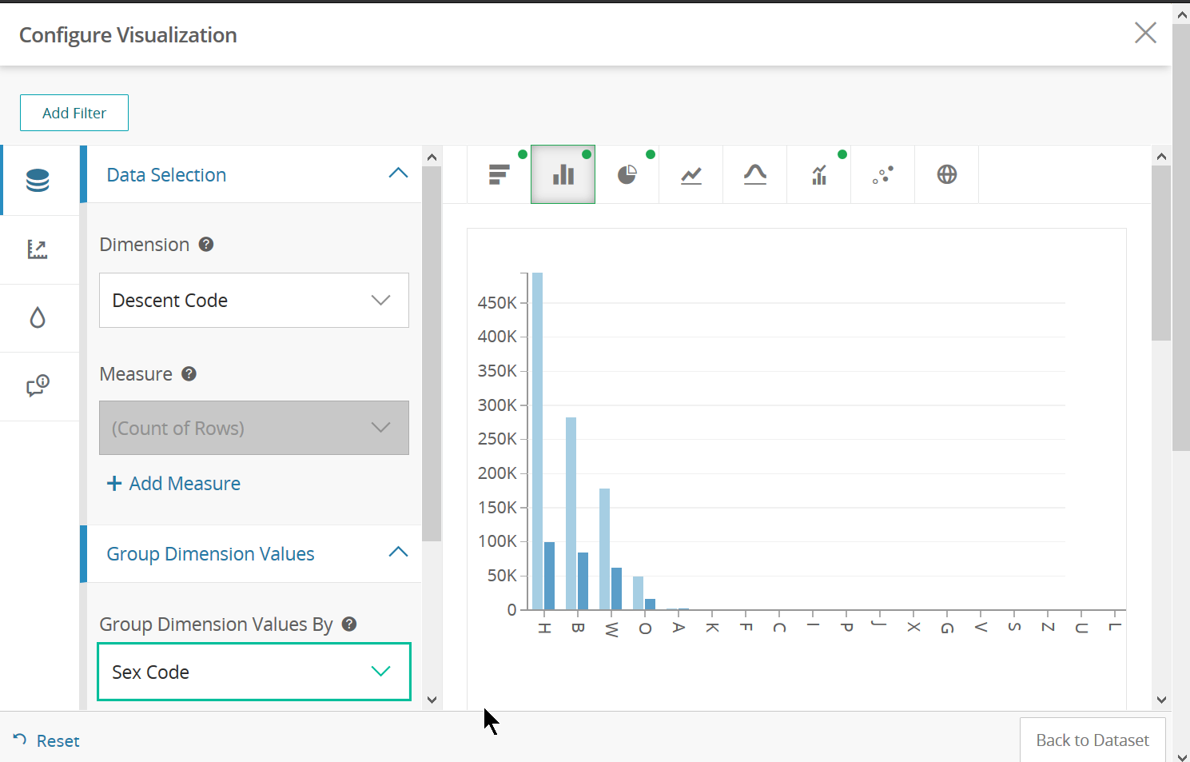Click the Reset link
Viewport: 1190px width, 762px height.
[x=46, y=740]
